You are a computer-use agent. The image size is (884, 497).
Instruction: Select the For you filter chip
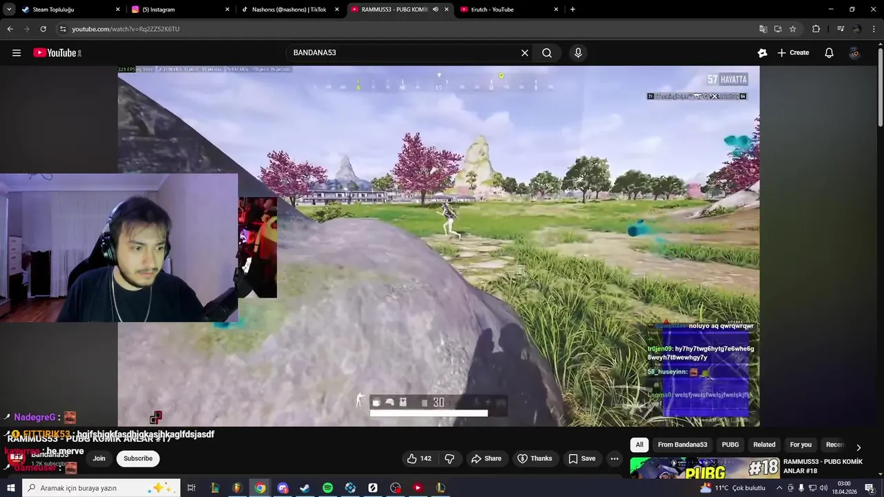(800, 445)
